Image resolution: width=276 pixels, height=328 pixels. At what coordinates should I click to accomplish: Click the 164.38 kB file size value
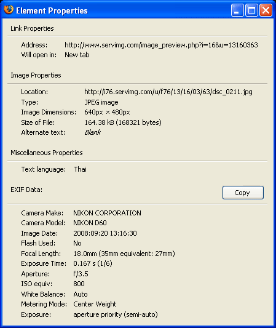(123, 122)
